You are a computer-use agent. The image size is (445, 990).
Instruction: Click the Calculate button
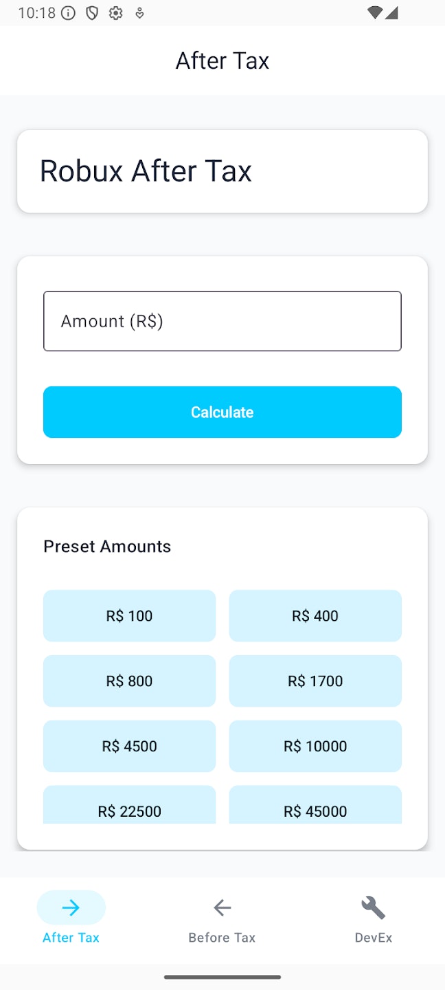(223, 412)
